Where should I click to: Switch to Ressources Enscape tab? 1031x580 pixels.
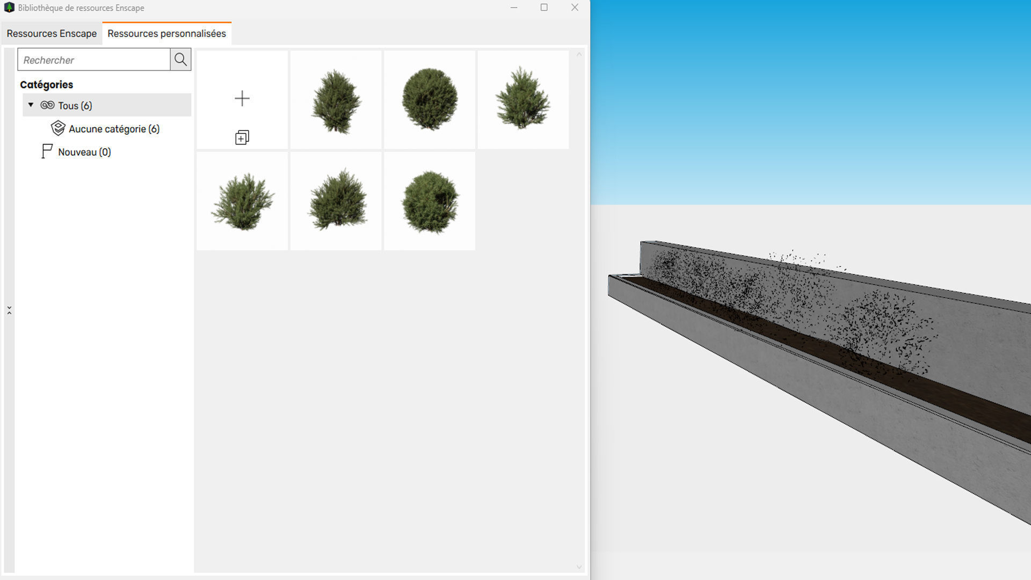click(x=52, y=33)
